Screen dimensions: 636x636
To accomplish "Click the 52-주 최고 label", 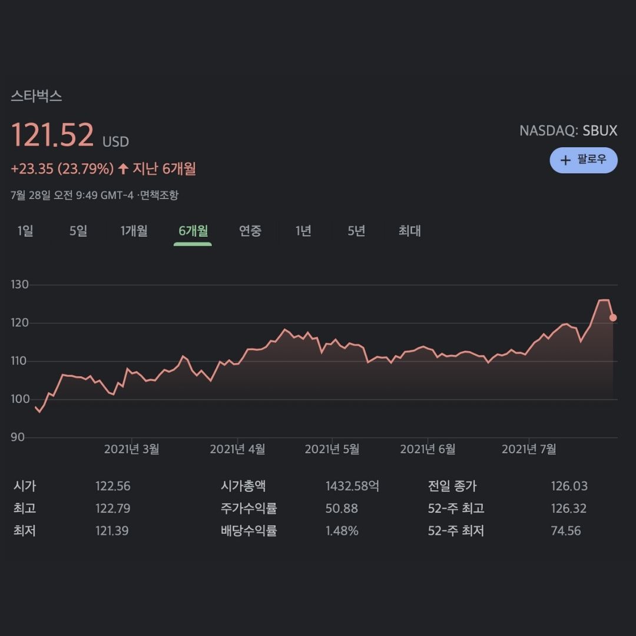I will (456, 508).
